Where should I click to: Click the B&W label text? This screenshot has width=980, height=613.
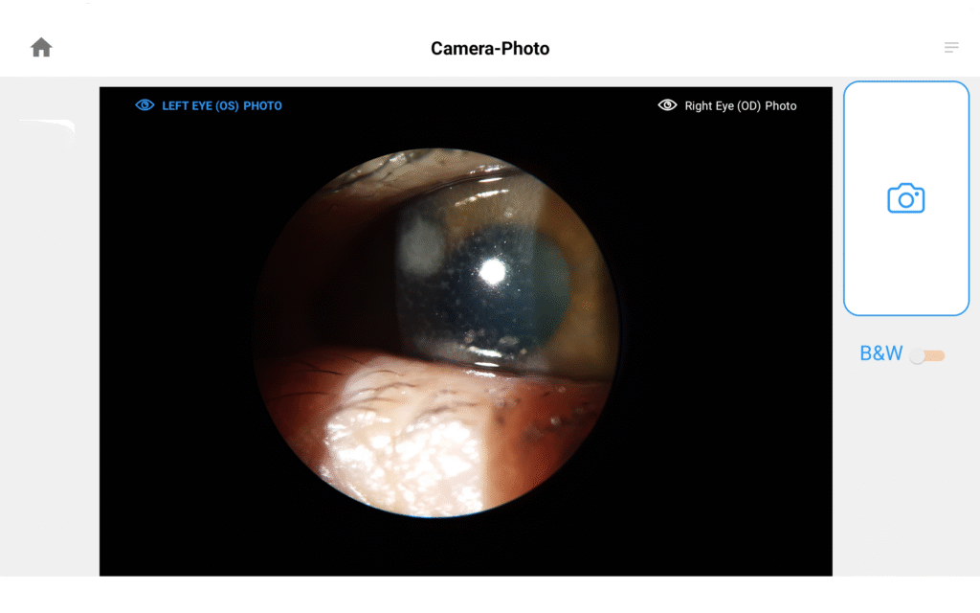[880, 353]
